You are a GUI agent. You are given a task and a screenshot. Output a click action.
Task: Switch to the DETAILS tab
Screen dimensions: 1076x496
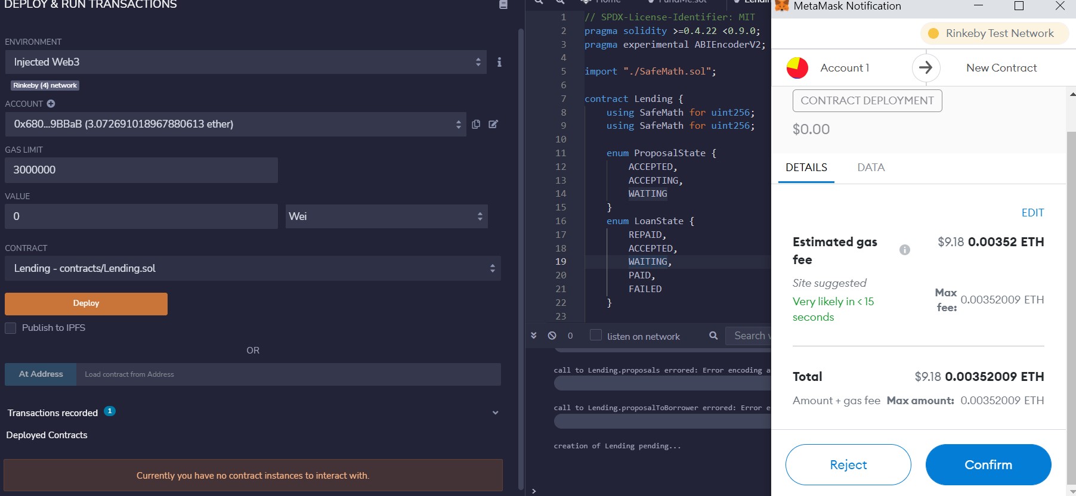[x=806, y=168]
